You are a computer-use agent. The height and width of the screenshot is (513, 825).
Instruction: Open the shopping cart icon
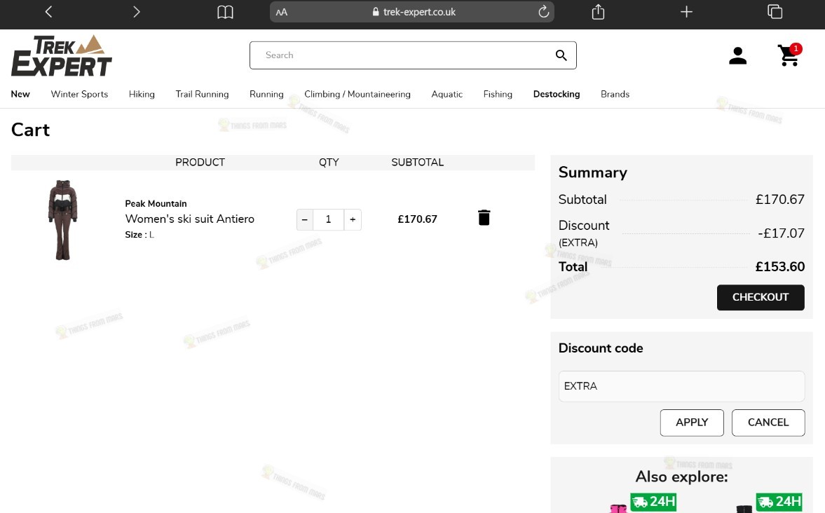789,55
